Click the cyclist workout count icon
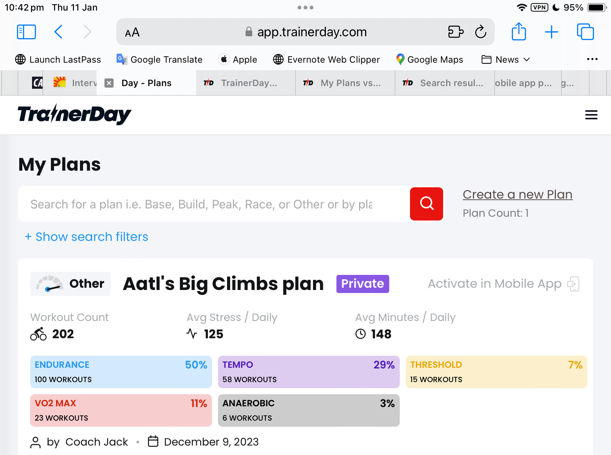The width and height of the screenshot is (611, 455). tap(38, 334)
